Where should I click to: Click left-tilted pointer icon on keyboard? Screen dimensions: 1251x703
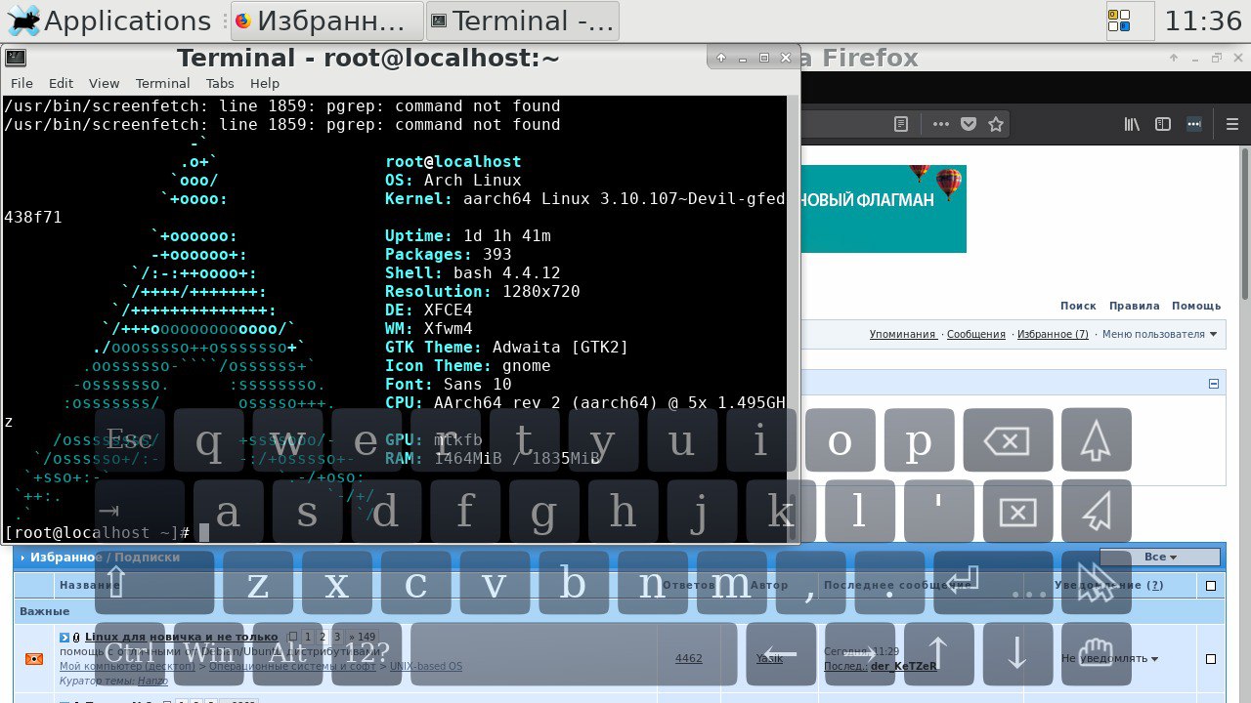click(x=1096, y=512)
